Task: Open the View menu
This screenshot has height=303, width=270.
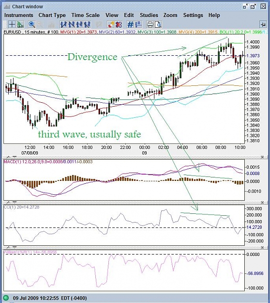Action: (112, 15)
